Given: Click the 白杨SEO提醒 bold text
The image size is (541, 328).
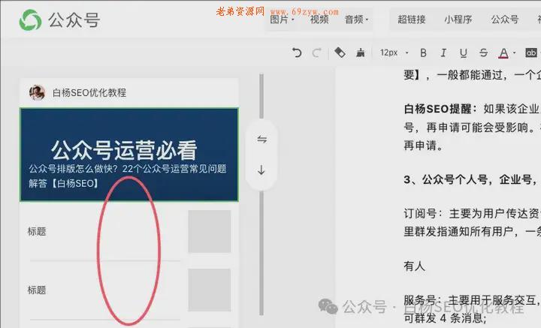Looking at the screenshot, I should [x=440, y=109].
